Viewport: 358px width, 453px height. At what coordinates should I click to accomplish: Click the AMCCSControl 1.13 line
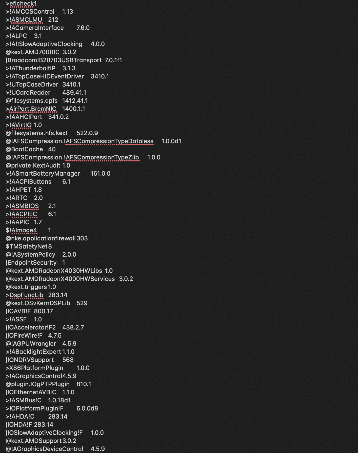point(32,12)
